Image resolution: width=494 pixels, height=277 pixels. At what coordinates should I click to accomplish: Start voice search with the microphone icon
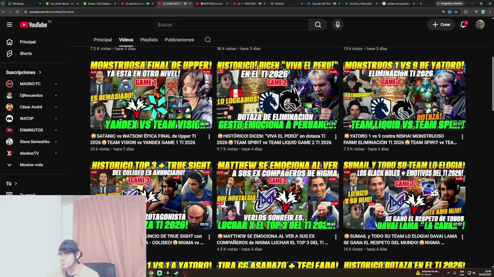(338, 25)
